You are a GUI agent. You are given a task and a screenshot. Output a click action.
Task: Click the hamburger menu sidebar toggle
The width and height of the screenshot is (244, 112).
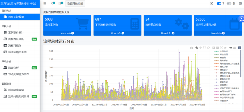[45, 3]
